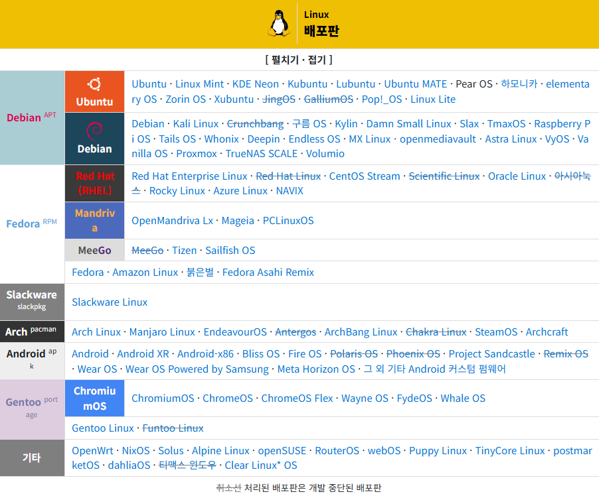599x494 pixels.
Task: Click the Arch pacman category cell
Action: [x=32, y=331]
